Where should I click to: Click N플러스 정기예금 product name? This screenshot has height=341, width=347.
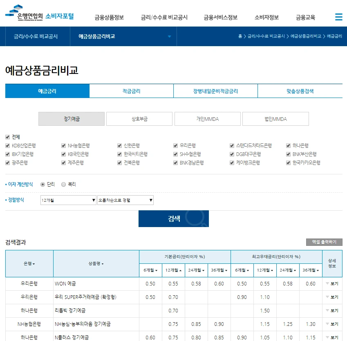coord(72,337)
